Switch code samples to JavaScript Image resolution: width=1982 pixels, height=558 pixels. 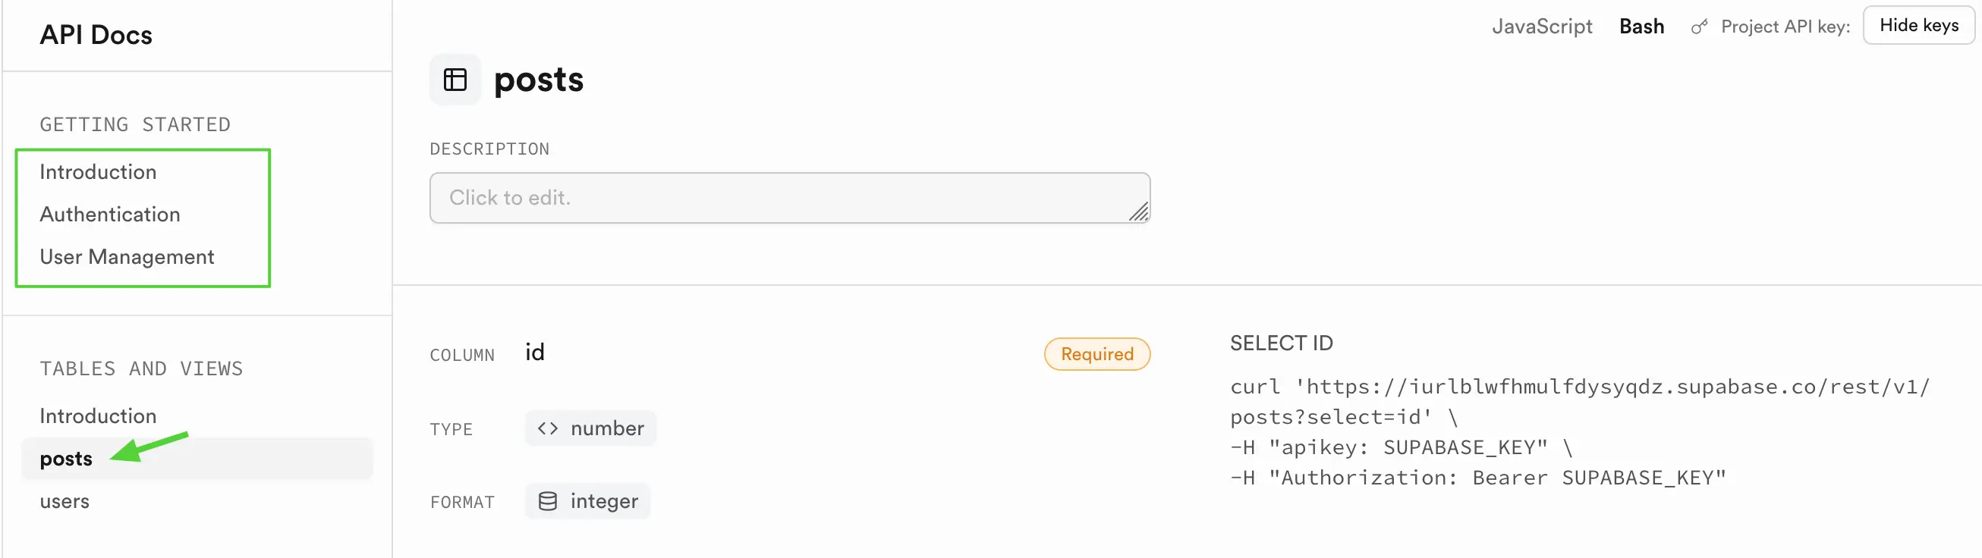tap(1542, 26)
